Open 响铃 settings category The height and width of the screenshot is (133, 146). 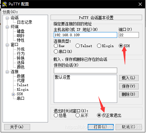tap(20, 36)
